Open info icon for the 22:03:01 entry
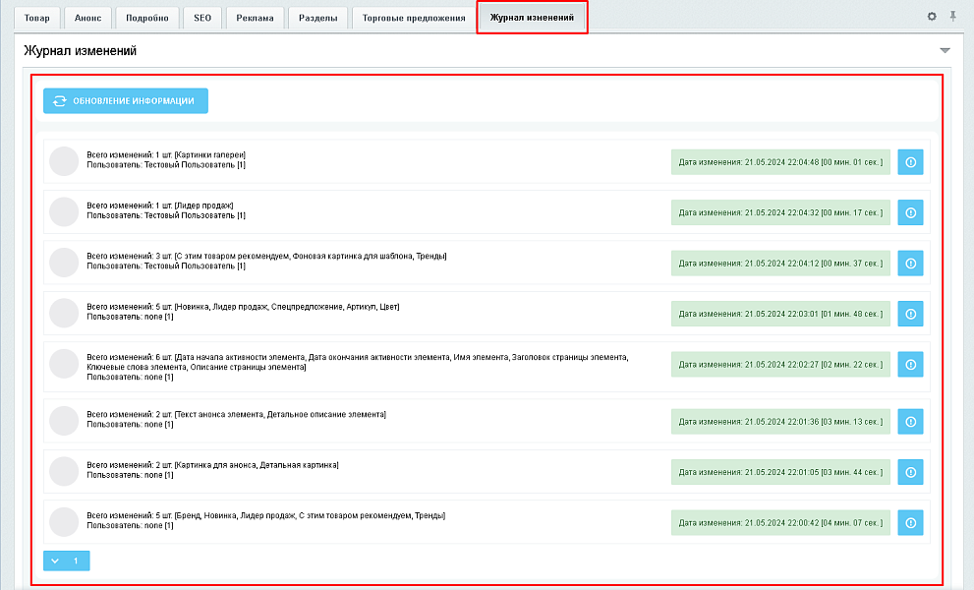This screenshot has height=590, width=974. [x=910, y=314]
